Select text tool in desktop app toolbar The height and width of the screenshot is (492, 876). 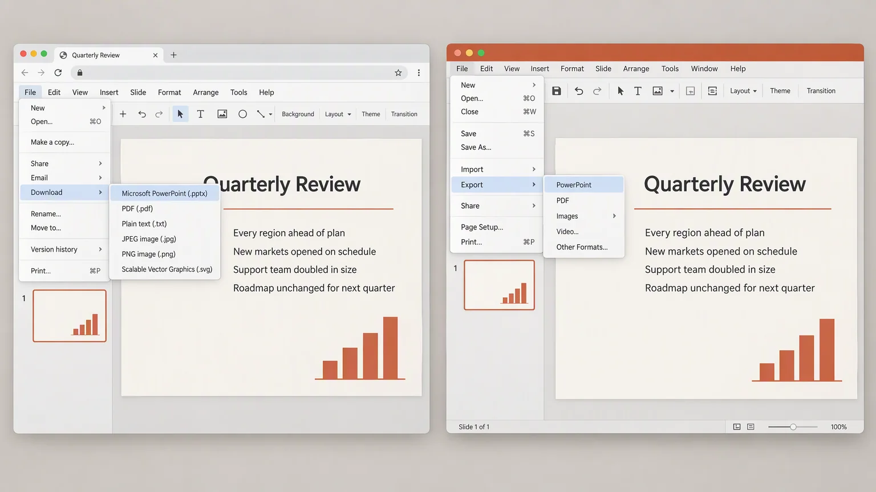638,91
